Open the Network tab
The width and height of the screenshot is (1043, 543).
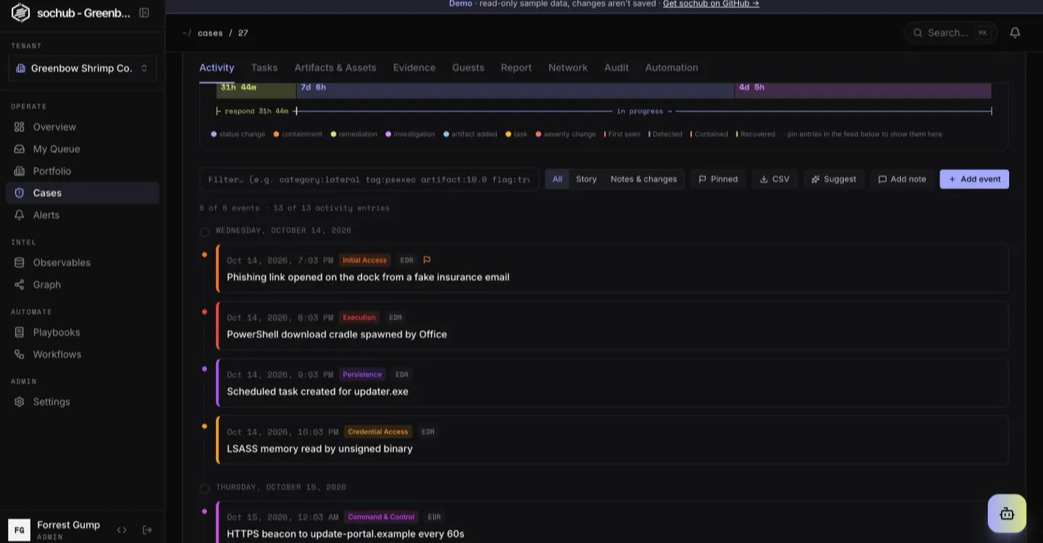(x=568, y=67)
